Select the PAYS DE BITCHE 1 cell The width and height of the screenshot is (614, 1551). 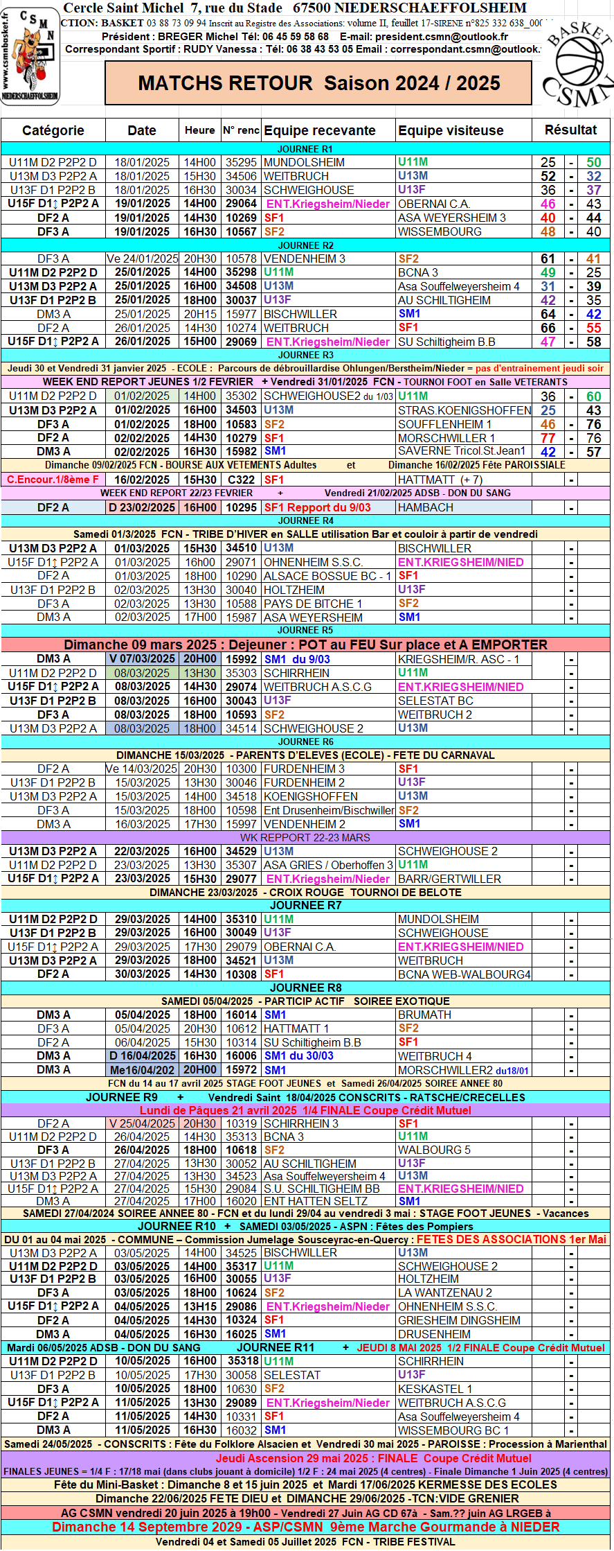pos(329,604)
